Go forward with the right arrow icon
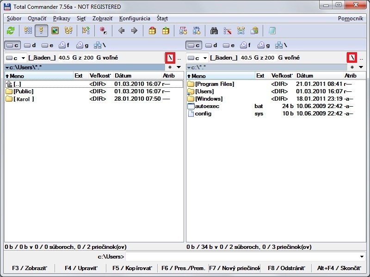This screenshot has width=370, height=277. click(x=134, y=30)
